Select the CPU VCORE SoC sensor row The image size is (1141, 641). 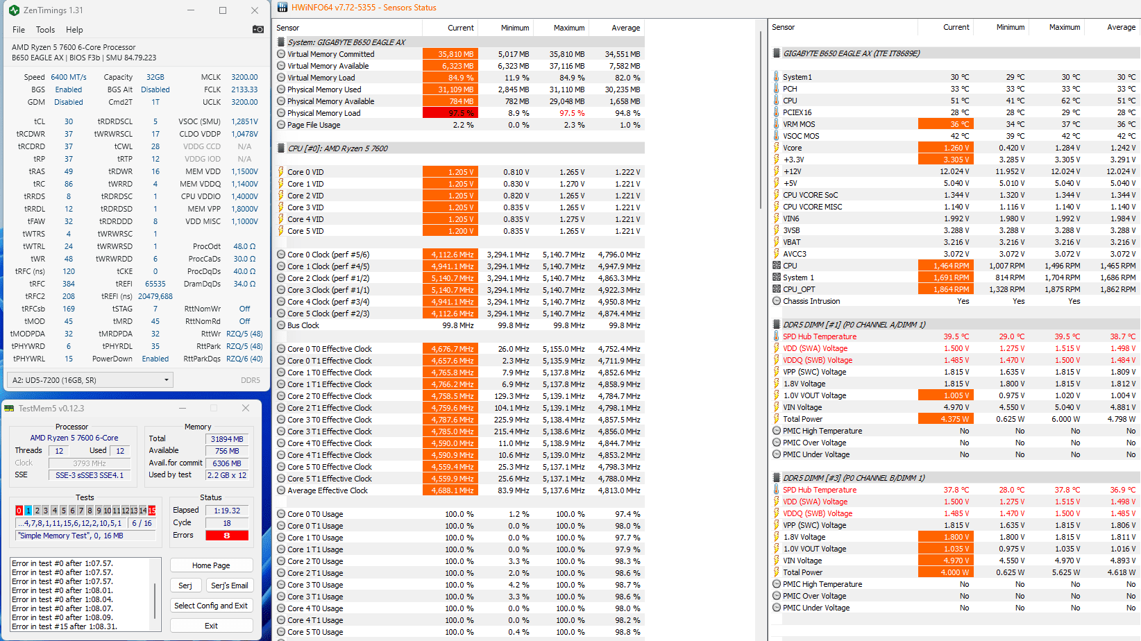pos(811,195)
